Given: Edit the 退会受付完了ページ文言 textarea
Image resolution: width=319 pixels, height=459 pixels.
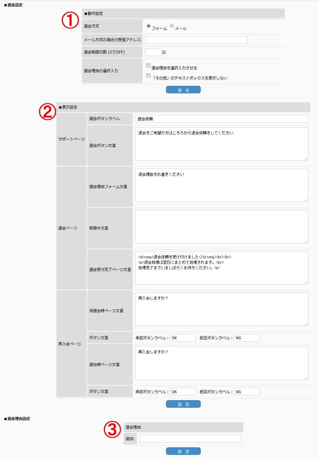Looking at the screenshot, I should click(222, 268).
